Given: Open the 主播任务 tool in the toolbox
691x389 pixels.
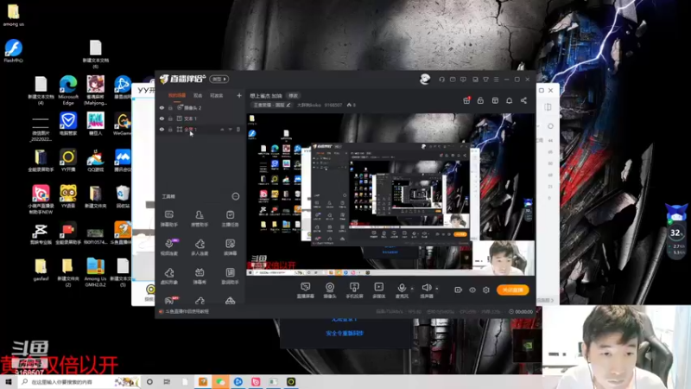Looking at the screenshot, I should pos(230,219).
